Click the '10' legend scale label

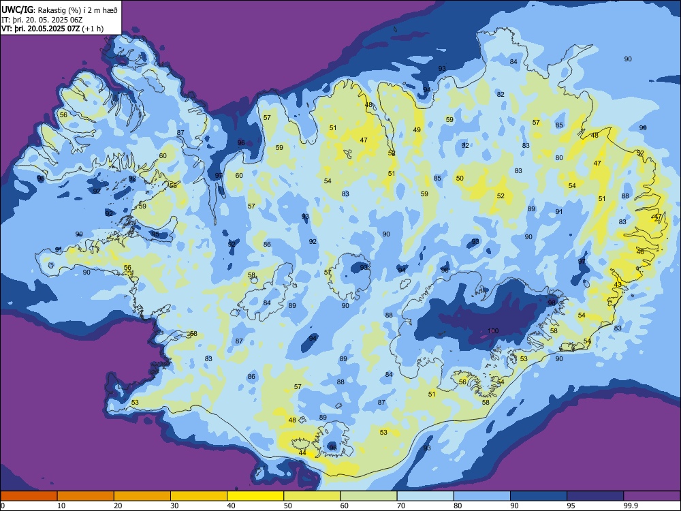click(61, 506)
